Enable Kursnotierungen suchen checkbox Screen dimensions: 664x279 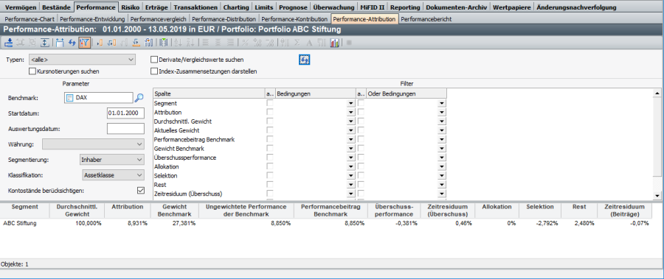[x=32, y=71]
